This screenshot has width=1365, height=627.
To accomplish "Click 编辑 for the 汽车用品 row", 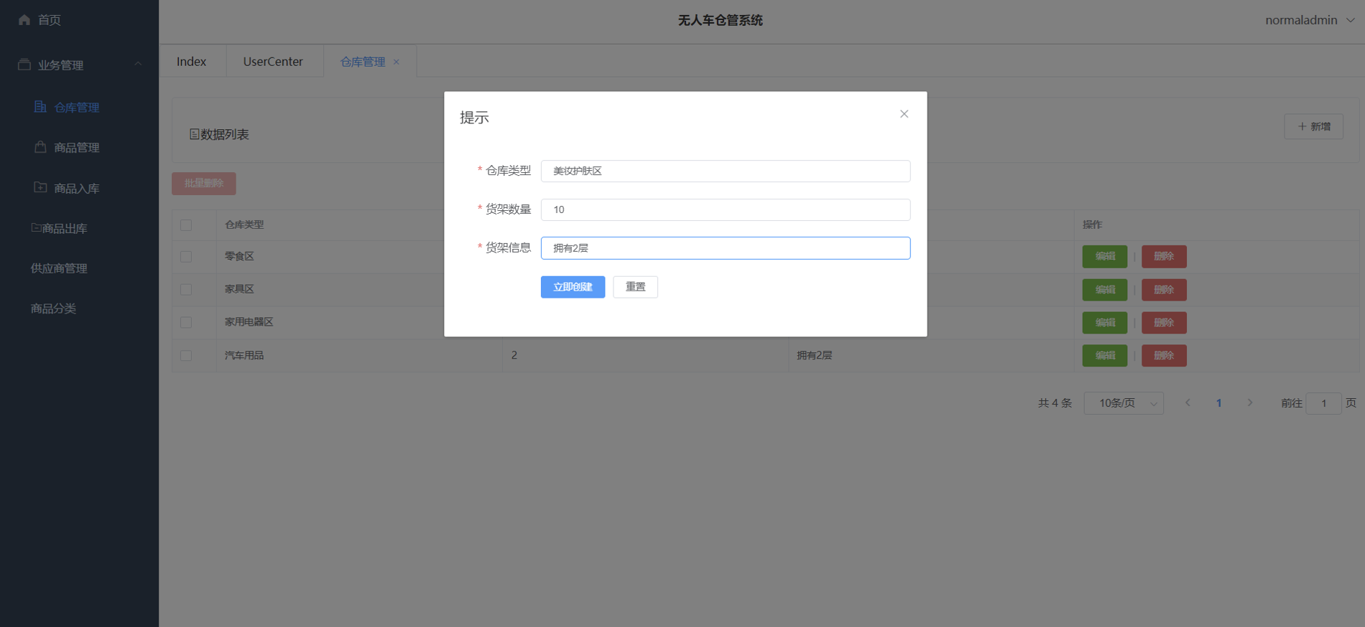I will [1105, 355].
